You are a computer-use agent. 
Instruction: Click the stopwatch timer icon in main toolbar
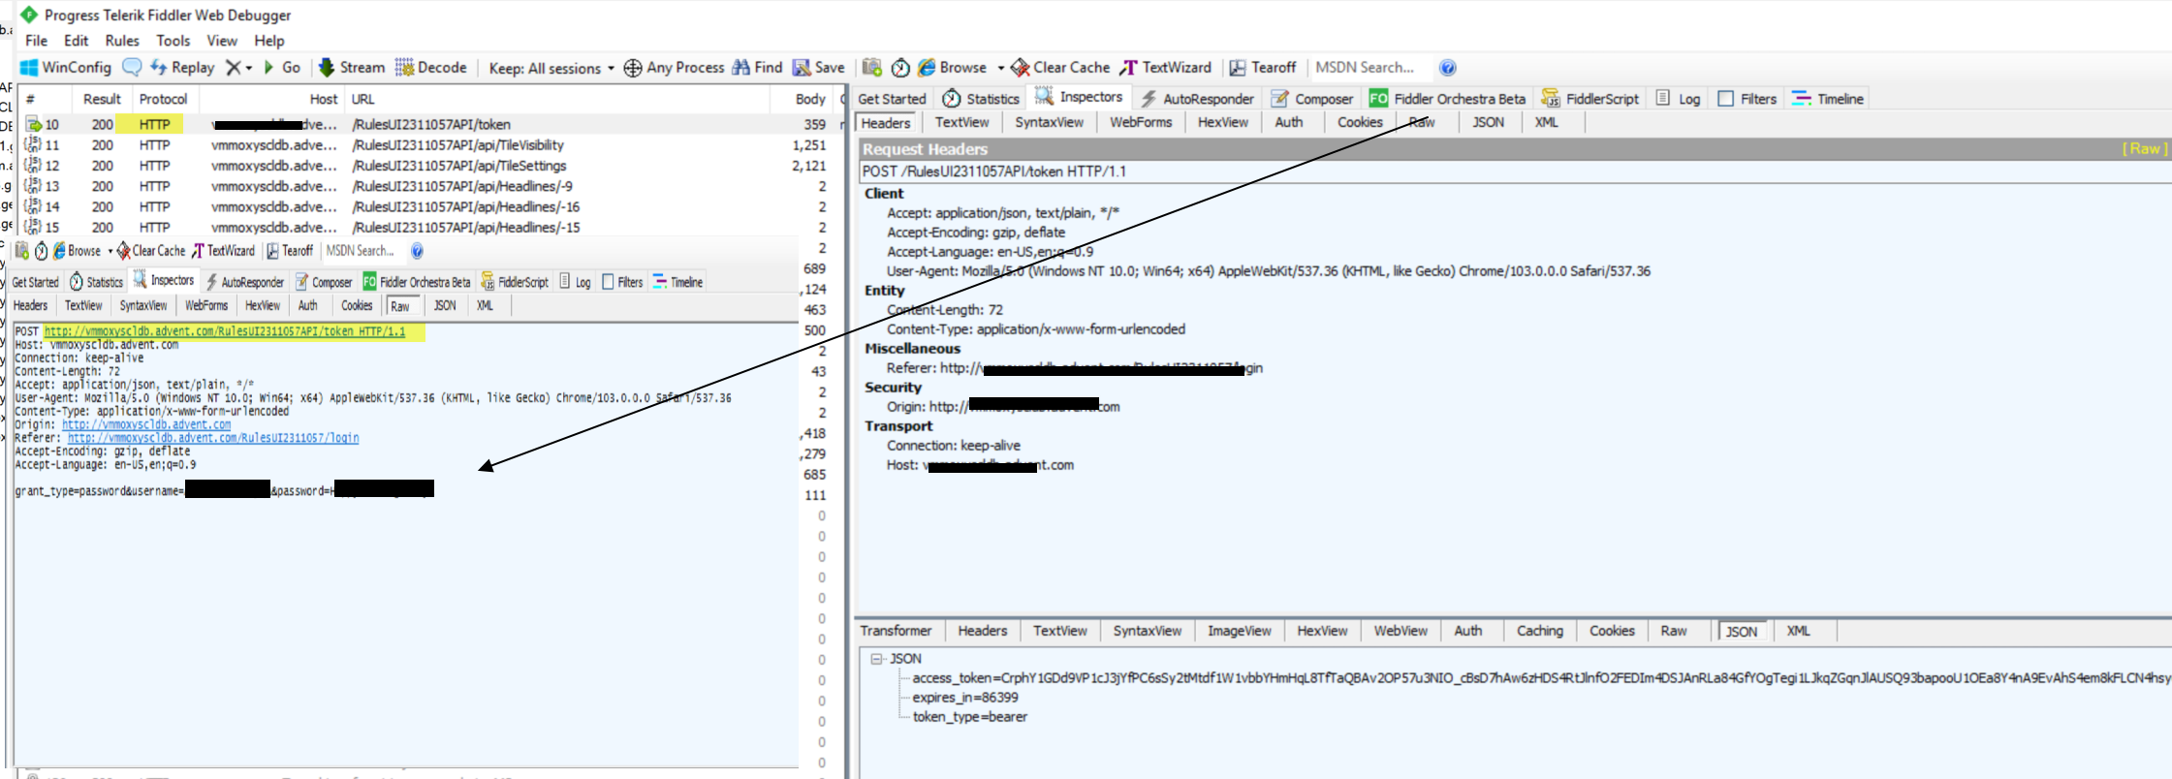pos(900,68)
